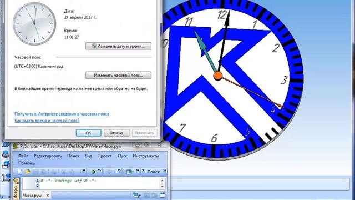Click in the code editor on line 2
Screen dimensions: 355x200
click(x=100, y=186)
